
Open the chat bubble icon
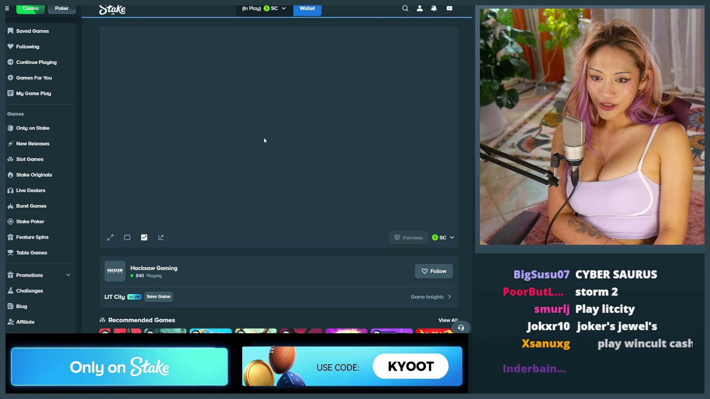[449, 8]
